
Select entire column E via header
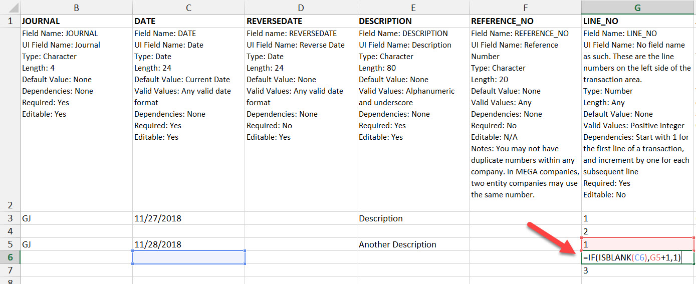413,8
